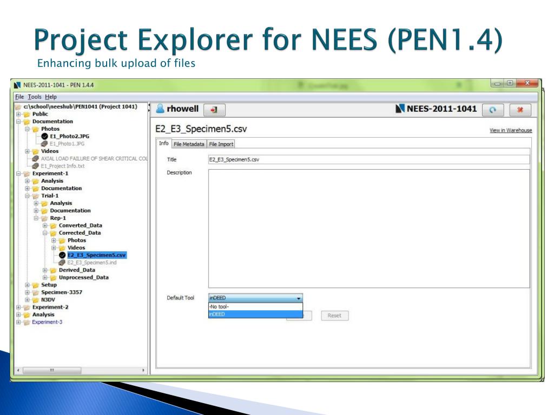Switch to the File Metadata tab
554x415 pixels.
click(189, 144)
